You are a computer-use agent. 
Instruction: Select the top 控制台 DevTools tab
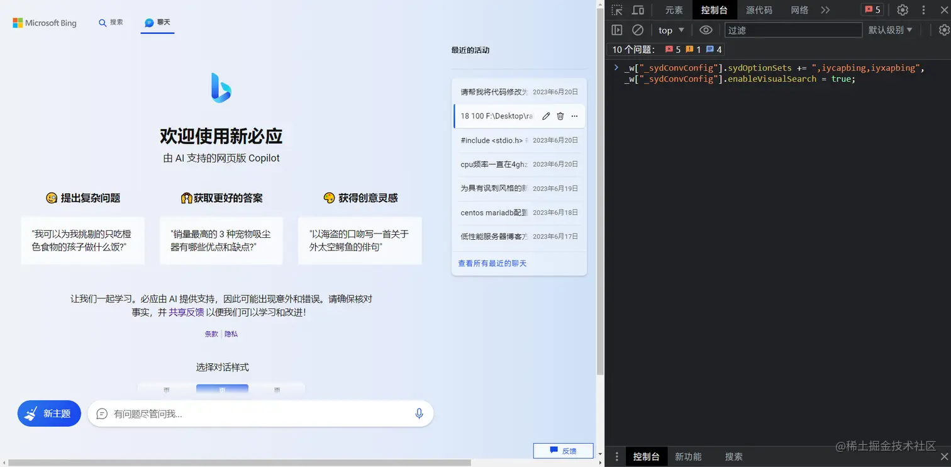pyautogui.click(x=715, y=10)
